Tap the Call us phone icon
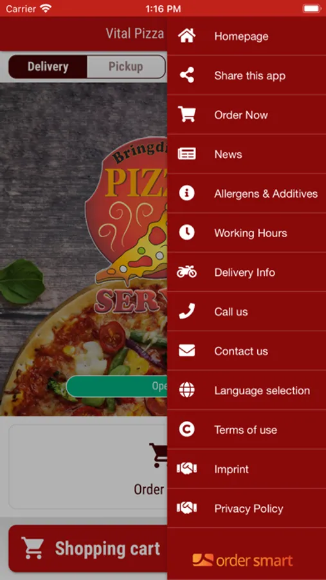 coord(187,311)
